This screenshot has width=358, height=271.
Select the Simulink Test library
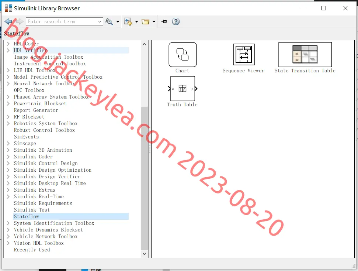(x=32, y=210)
